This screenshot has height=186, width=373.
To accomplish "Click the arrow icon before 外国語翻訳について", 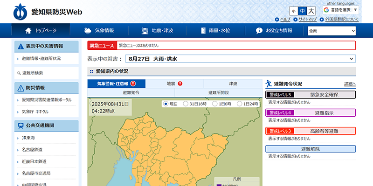I will [322, 20].
